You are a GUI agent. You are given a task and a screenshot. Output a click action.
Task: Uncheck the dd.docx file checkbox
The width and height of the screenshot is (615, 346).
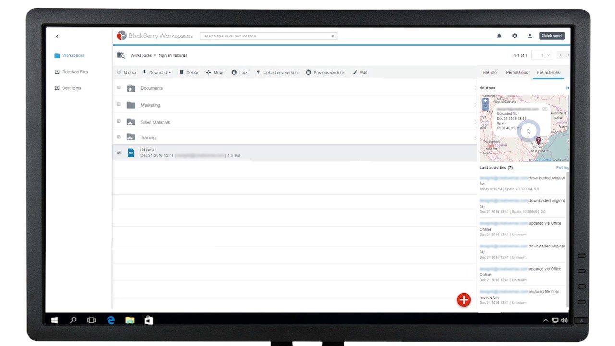point(119,153)
